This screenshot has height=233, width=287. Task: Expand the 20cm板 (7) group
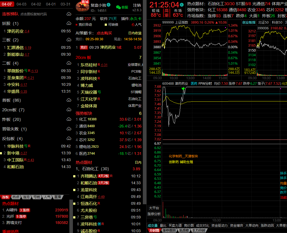point(13,110)
